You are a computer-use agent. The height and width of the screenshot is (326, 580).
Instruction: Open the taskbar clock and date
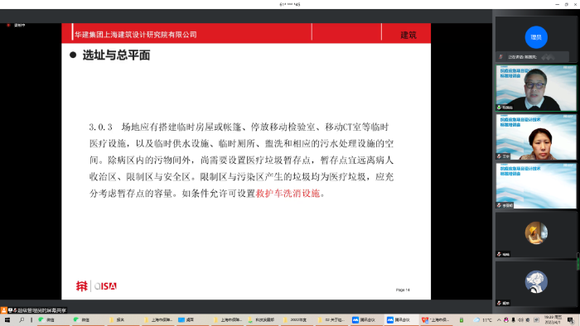(x=553, y=320)
